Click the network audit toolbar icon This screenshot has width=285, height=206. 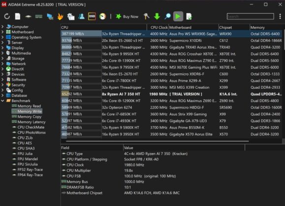point(71,17)
